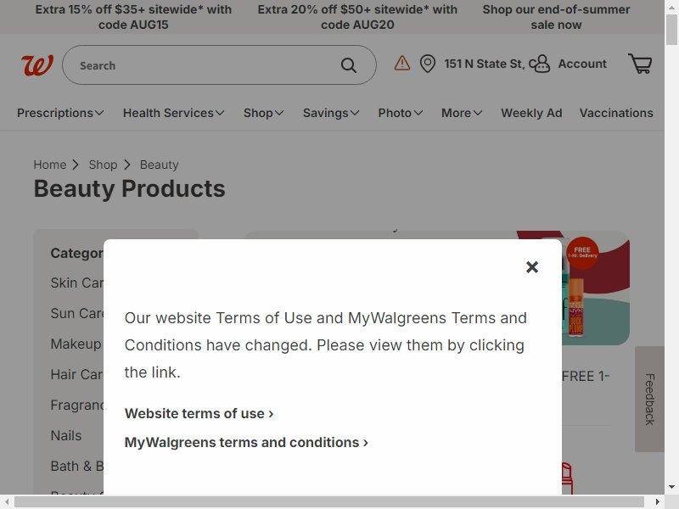Click the Beauty breadcrumb
679x509 pixels.
(x=159, y=165)
